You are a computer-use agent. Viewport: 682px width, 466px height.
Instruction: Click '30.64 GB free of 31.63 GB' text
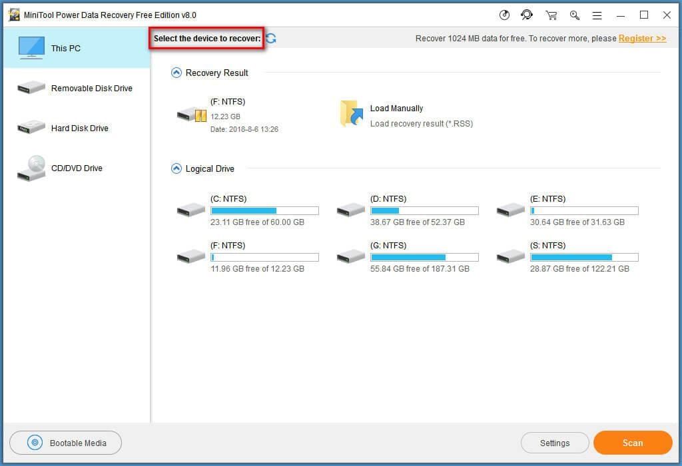pyautogui.click(x=577, y=222)
